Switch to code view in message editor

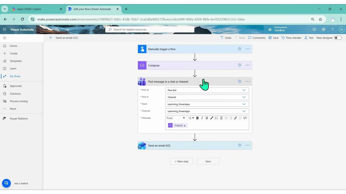(x=245, y=118)
